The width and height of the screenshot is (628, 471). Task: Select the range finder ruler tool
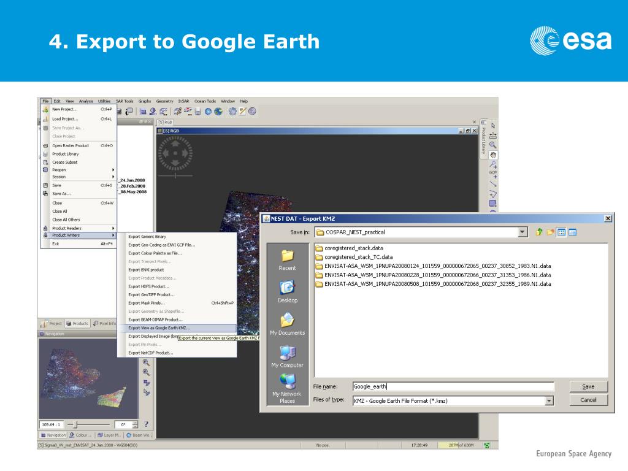pyautogui.click(x=493, y=136)
